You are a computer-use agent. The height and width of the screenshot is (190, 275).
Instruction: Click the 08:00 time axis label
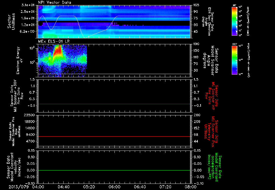[x=191, y=187]
